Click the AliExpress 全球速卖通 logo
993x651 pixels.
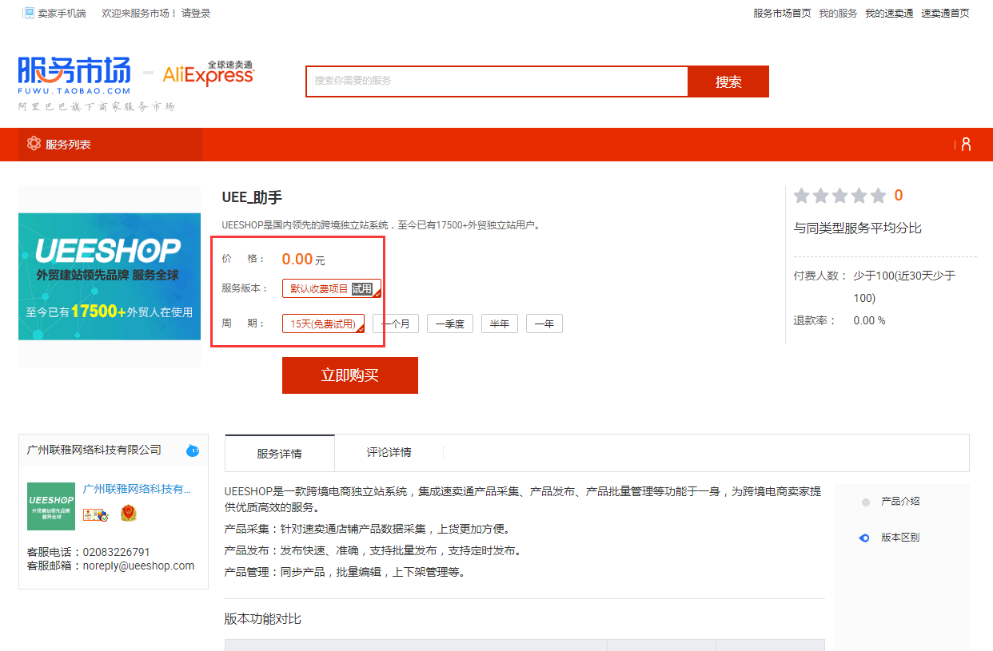208,73
